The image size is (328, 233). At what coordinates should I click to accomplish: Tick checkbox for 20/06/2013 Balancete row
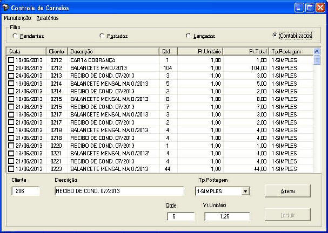(x=11, y=68)
